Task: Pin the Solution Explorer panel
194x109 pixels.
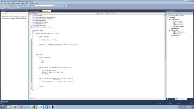Action: click(191, 11)
